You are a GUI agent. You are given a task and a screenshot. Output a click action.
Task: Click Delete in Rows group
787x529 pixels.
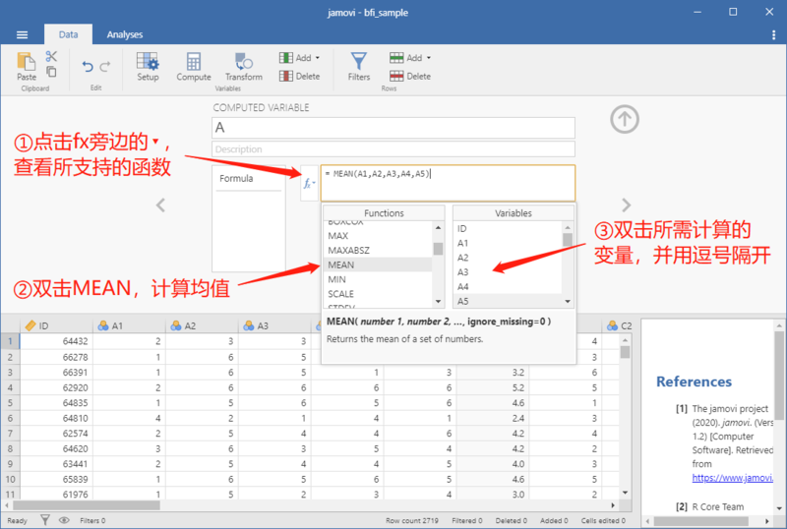[x=410, y=77]
